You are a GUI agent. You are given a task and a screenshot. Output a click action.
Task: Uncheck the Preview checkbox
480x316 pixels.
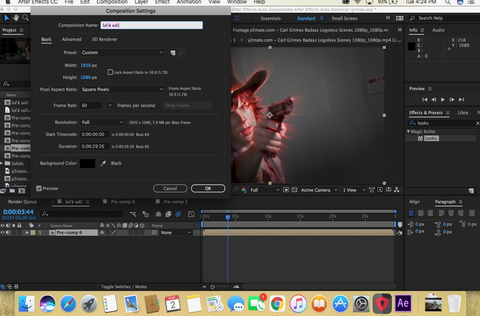[39, 188]
